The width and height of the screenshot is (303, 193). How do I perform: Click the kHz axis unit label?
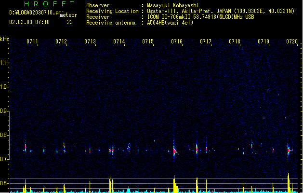pyautogui.click(x=4, y=39)
